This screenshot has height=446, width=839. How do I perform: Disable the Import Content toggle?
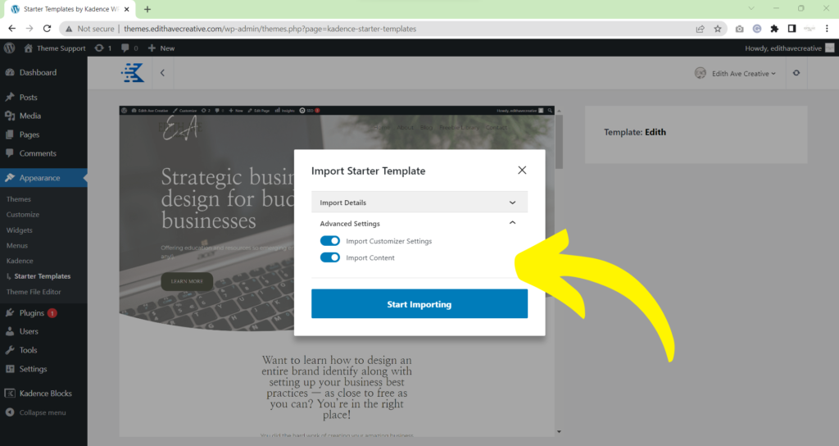(x=330, y=257)
